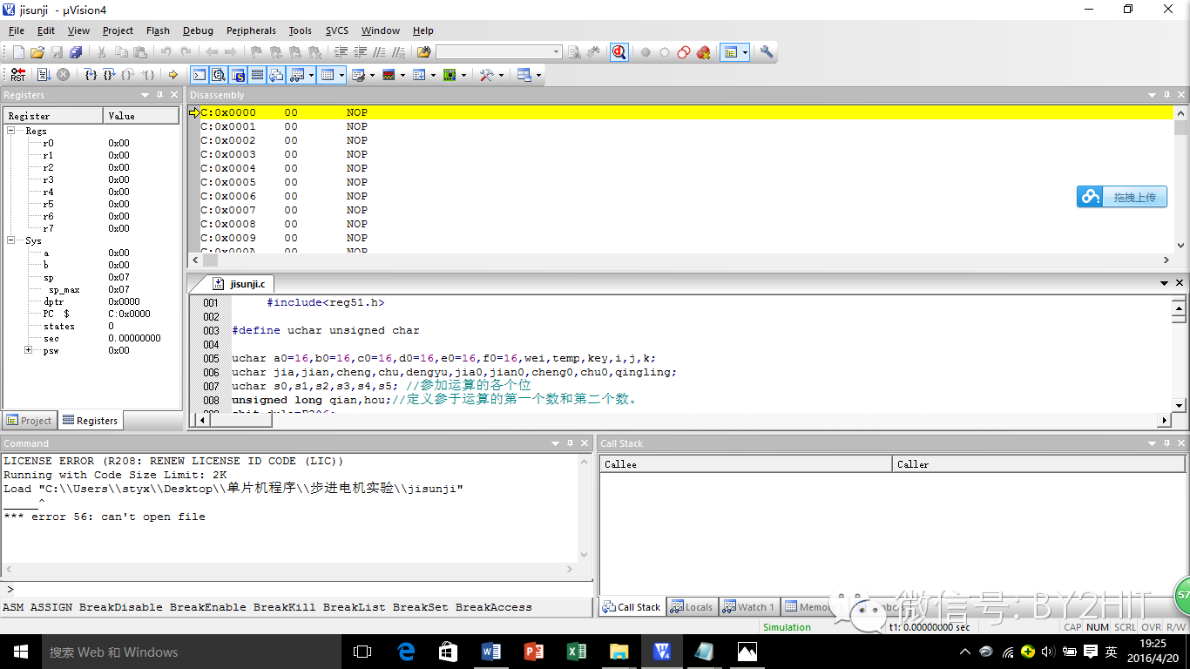
Task: Select the jisunji.c editor tab
Action: (x=241, y=284)
